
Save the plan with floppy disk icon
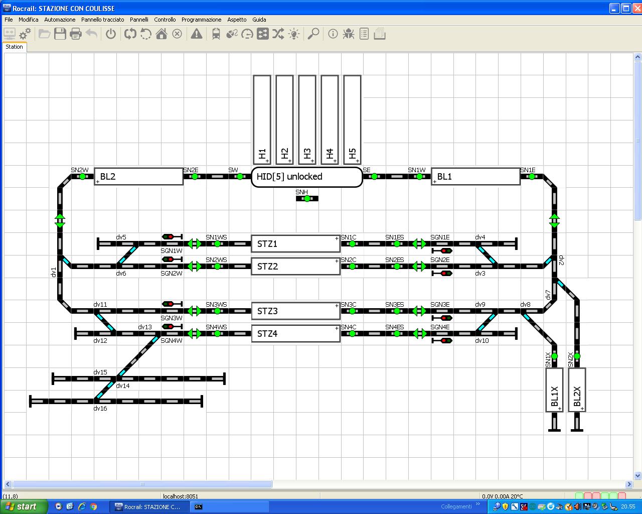(60, 34)
